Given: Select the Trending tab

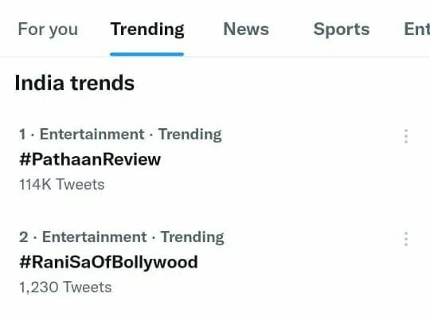Looking at the screenshot, I should pyautogui.click(x=147, y=29).
